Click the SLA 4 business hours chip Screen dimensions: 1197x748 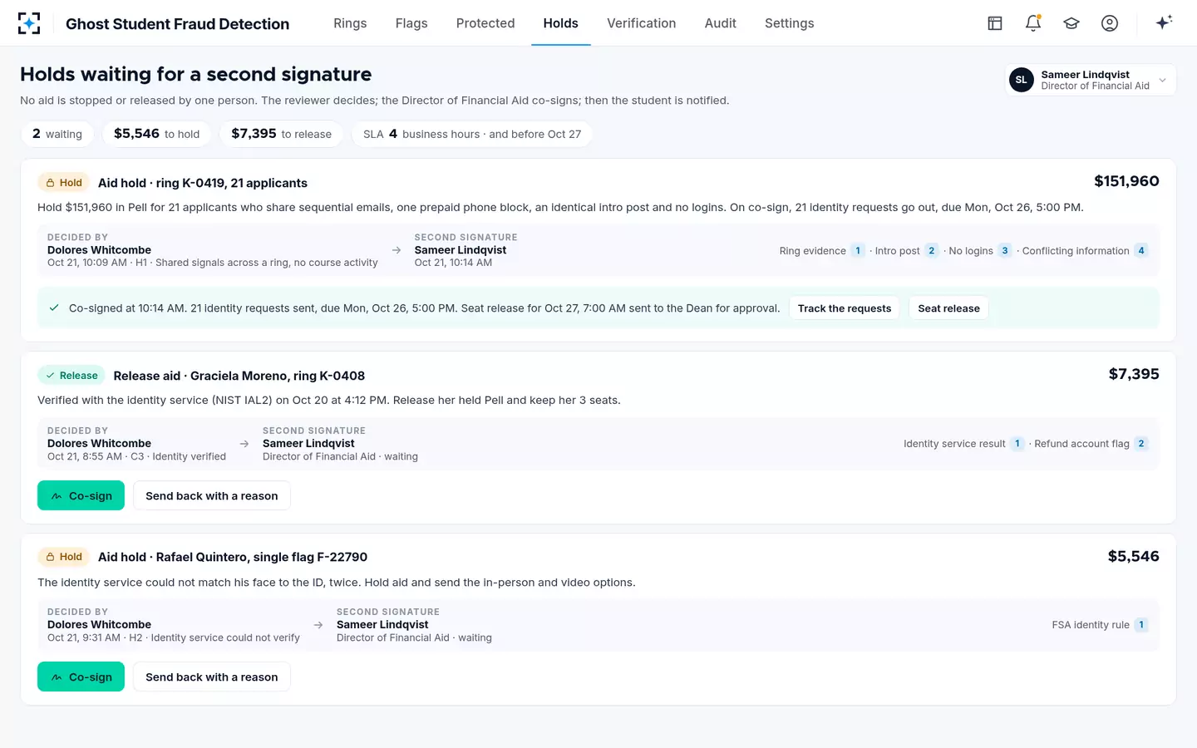point(472,134)
